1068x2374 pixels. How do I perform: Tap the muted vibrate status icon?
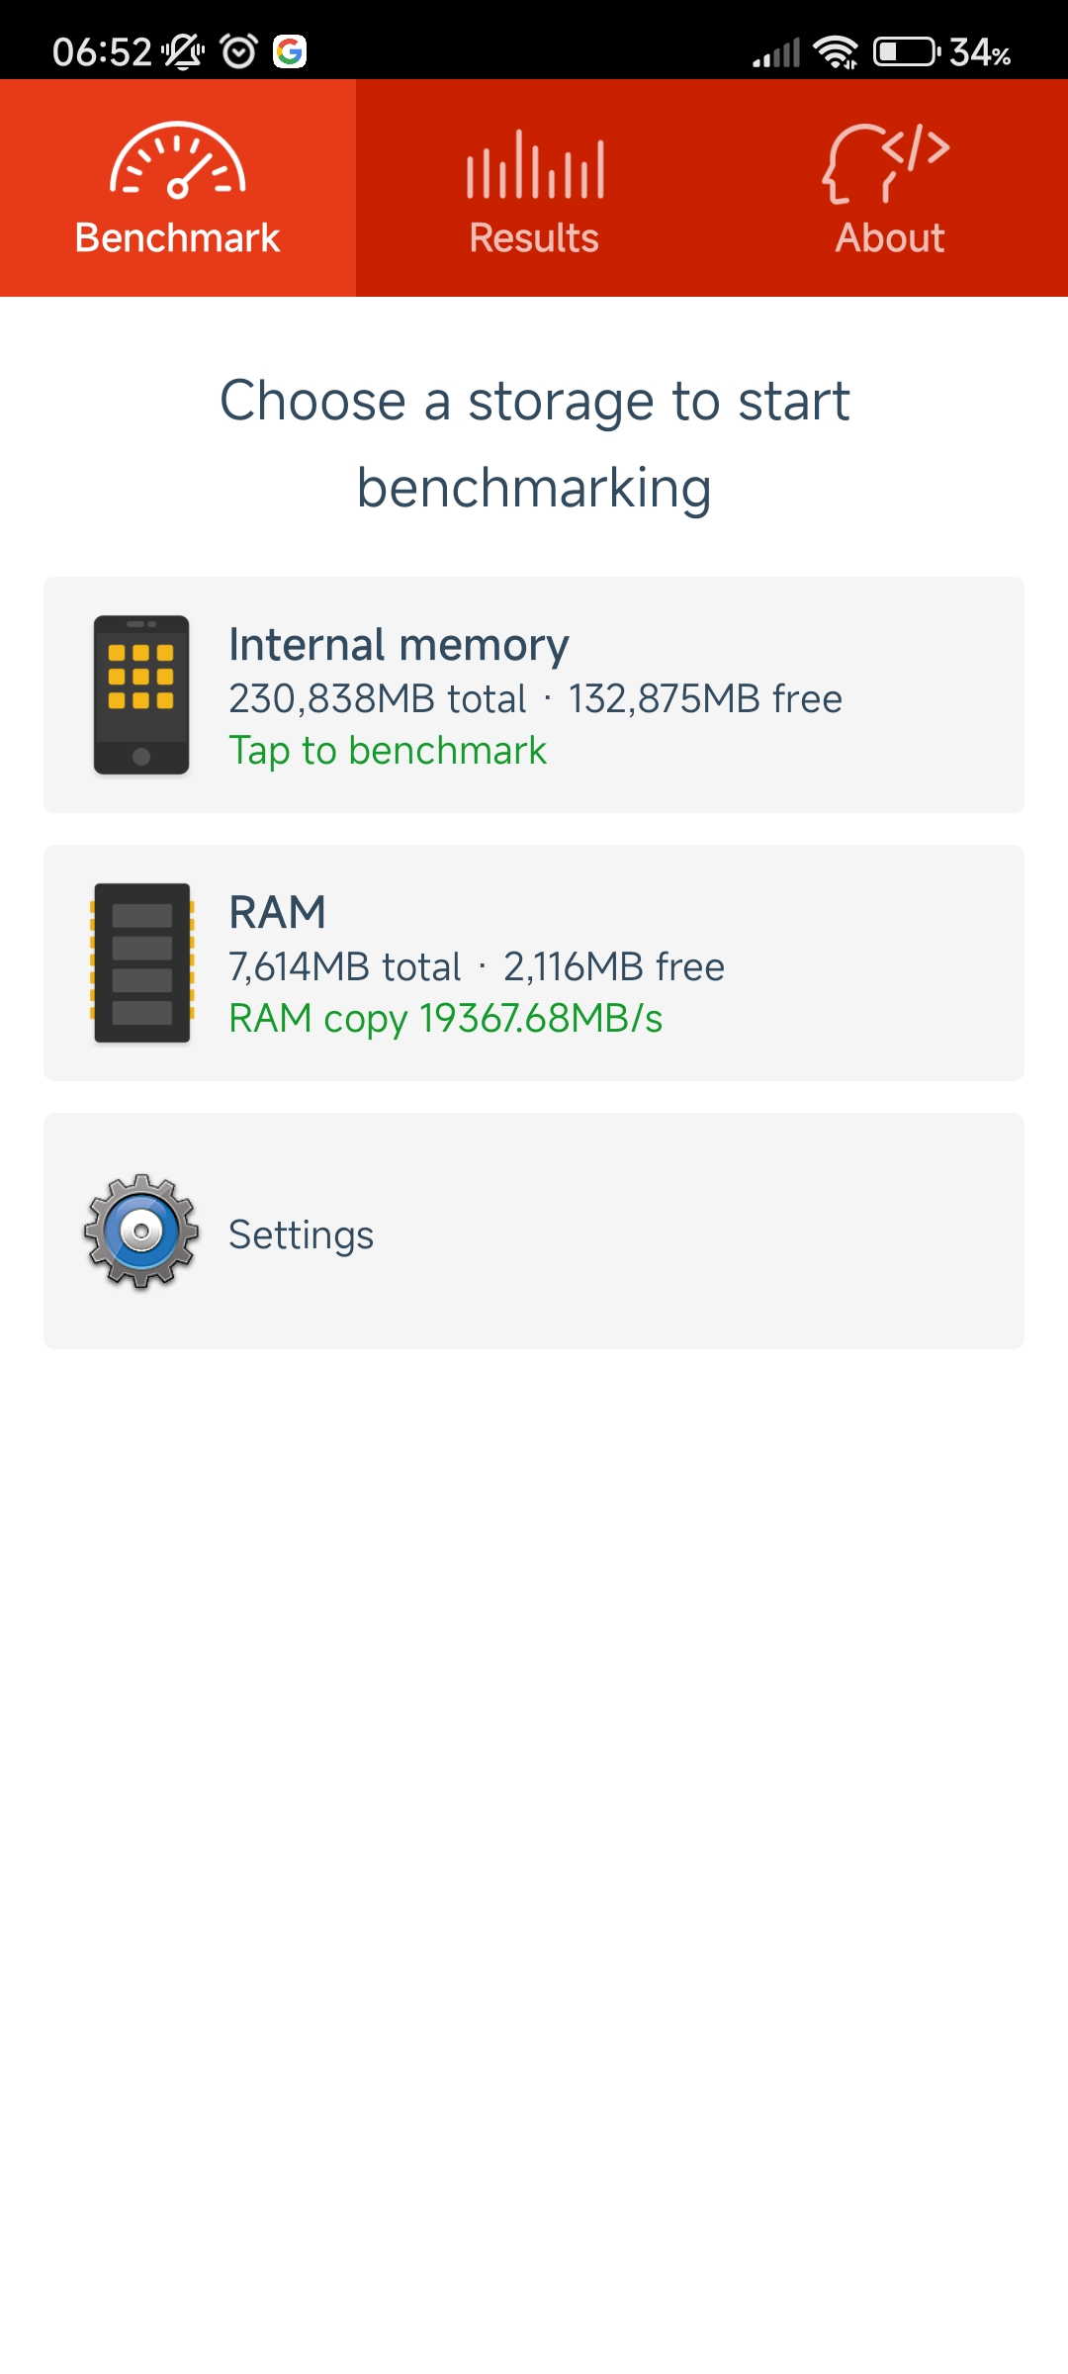(184, 51)
